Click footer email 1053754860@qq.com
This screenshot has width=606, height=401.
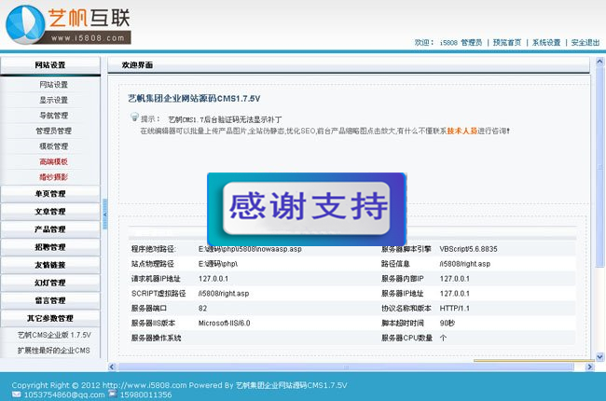64,394
